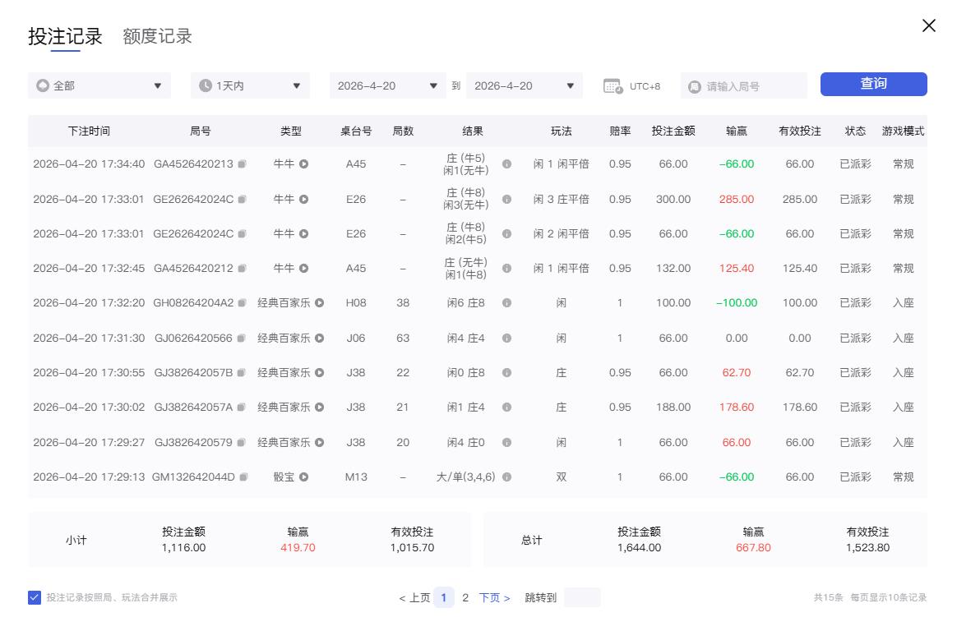
Task: Click total 输赢 value 667.80
Action: point(753,548)
